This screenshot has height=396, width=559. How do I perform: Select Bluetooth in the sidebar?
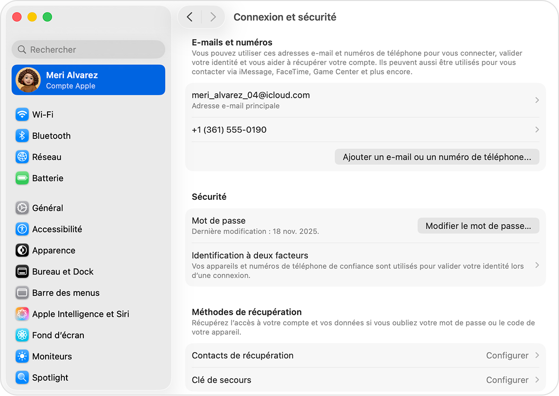[51, 136]
